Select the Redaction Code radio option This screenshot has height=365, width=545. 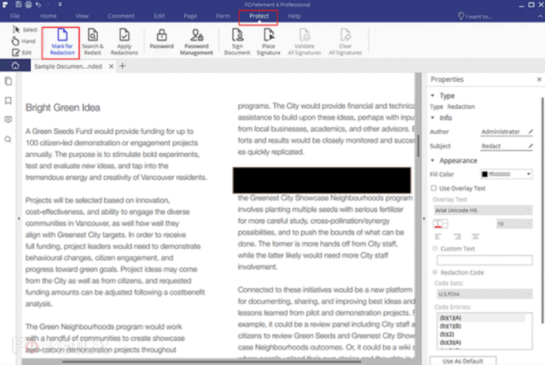pos(435,272)
